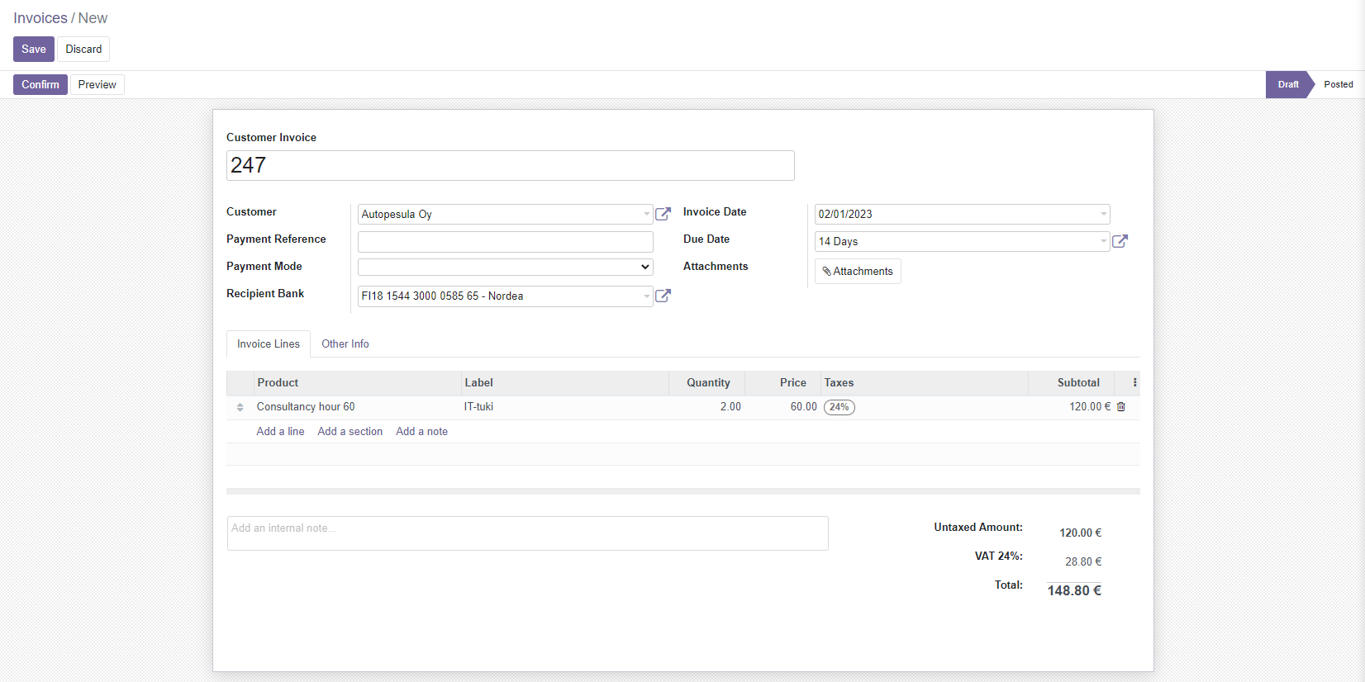1365x682 pixels.
Task: Open Recipient Bank external link icon
Action: (x=663, y=296)
